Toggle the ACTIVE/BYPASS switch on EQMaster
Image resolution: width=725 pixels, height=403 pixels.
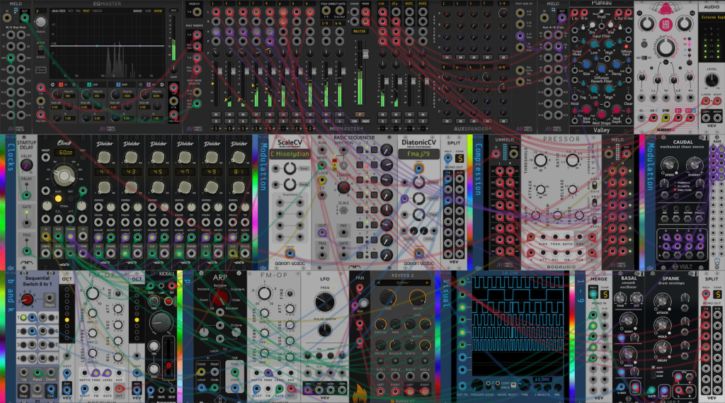point(40,51)
